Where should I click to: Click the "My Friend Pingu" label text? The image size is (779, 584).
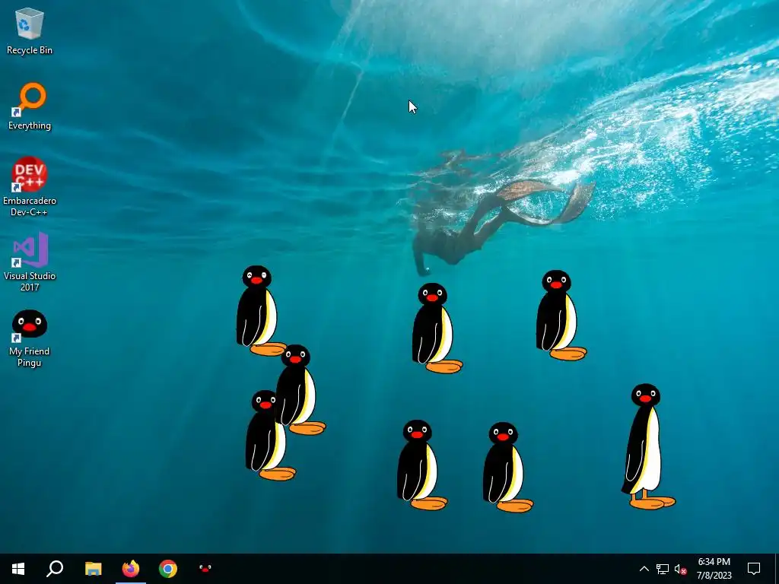pyautogui.click(x=30, y=357)
